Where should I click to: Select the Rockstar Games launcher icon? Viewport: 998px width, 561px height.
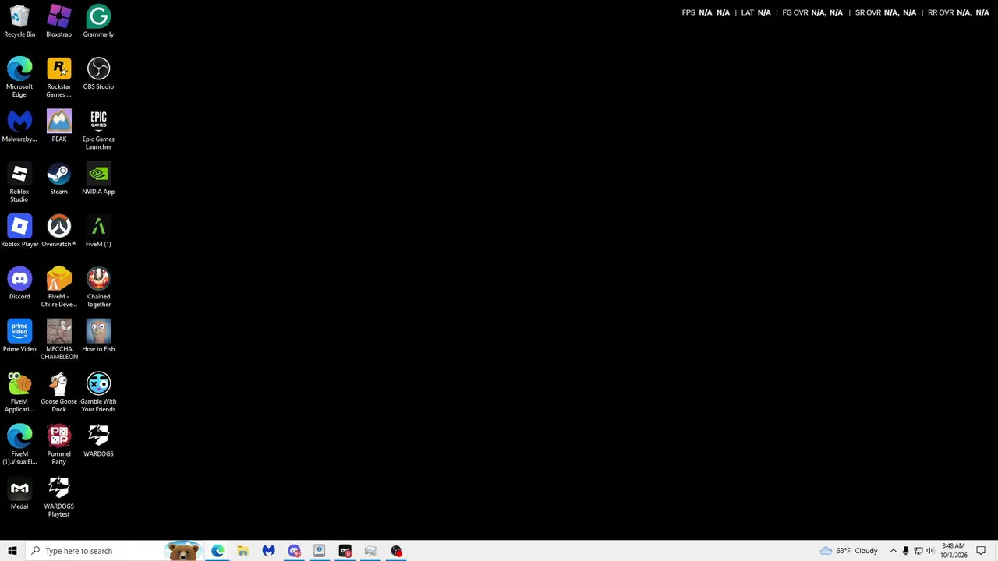click(58, 78)
